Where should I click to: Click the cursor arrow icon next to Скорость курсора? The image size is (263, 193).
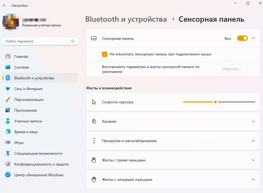point(94,102)
